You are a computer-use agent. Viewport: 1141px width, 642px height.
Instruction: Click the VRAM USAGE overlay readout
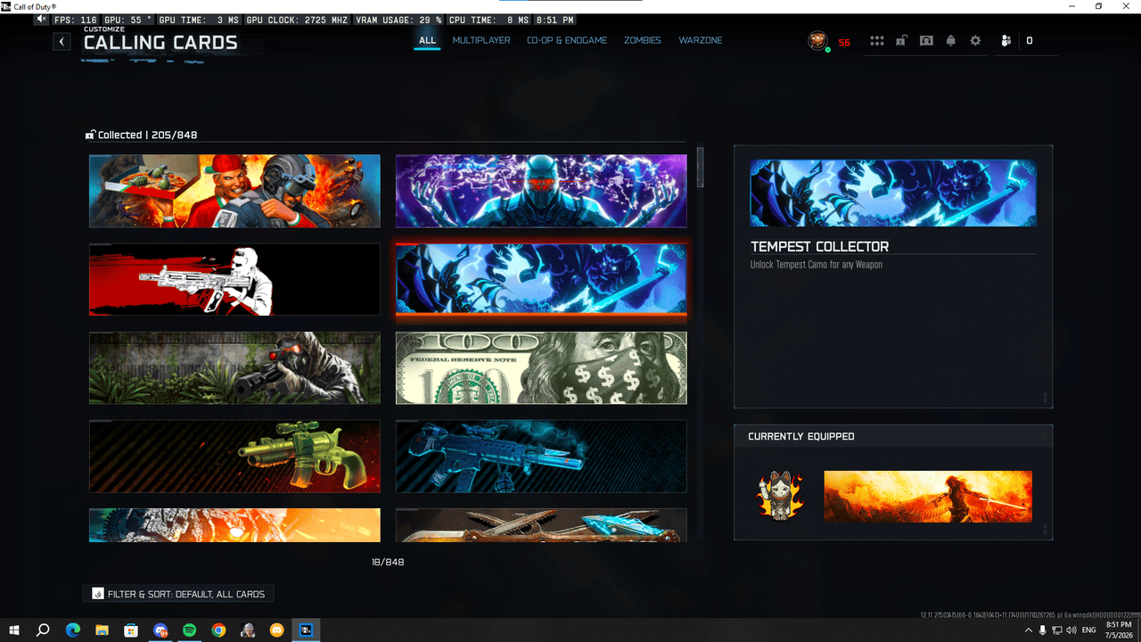point(398,20)
